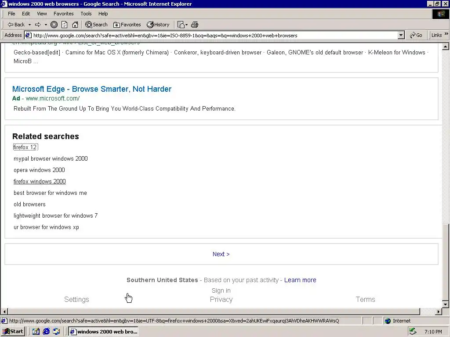Click the 7:10 PM taskbar clock
This screenshot has height=337, width=450.
[x=433, y=332]
